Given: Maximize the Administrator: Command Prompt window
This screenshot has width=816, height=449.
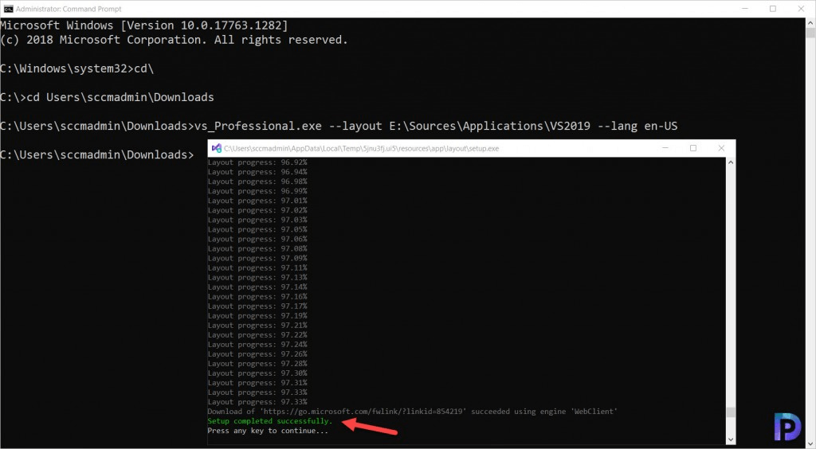Looking at the screenshot, I should [x=773, y=9].
